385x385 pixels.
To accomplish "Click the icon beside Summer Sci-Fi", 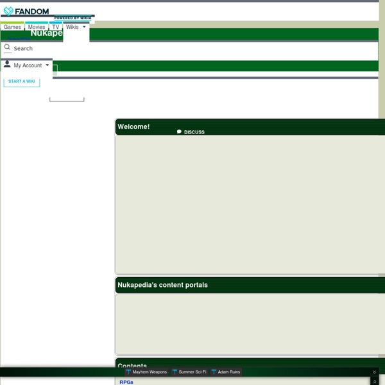I will pos(175,372).
